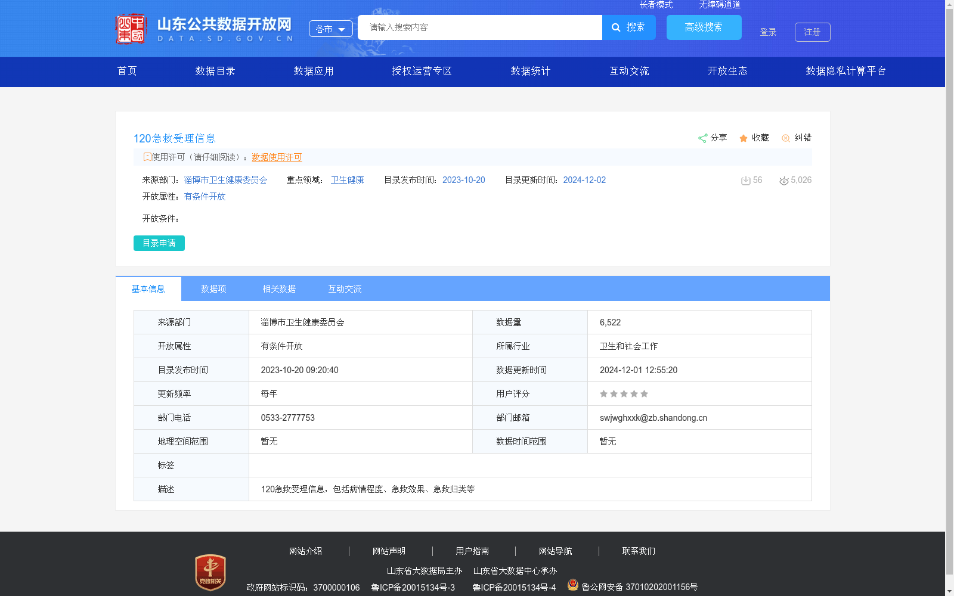Click the Shandong public data site logo

point(204,29)
